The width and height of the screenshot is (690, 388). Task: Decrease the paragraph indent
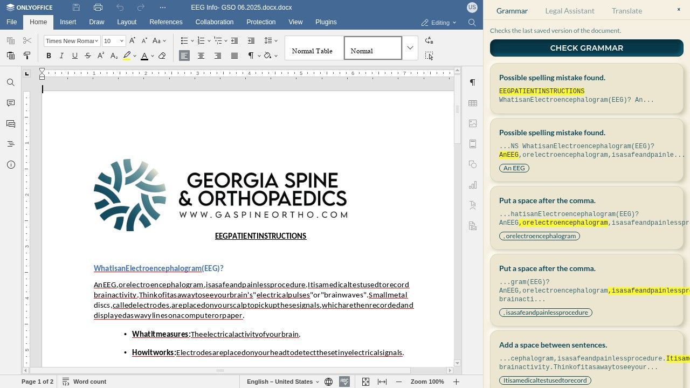(x=234, y=41)
